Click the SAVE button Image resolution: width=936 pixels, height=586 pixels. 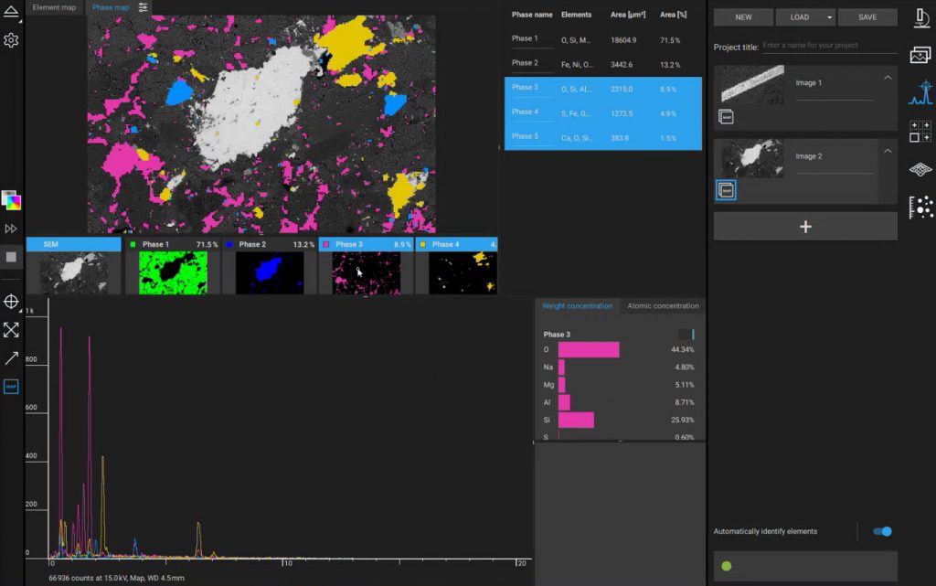867,17
